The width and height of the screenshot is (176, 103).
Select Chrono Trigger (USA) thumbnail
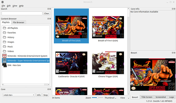(x=108, y=63)
